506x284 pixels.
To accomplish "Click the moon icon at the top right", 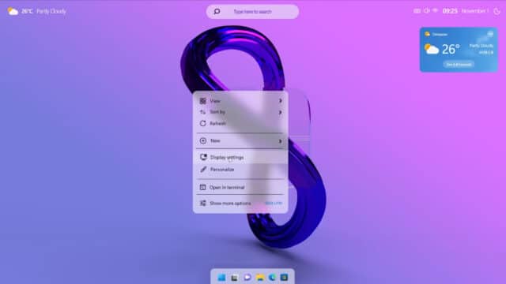I will pyautogui.click(x=497, y=11).
